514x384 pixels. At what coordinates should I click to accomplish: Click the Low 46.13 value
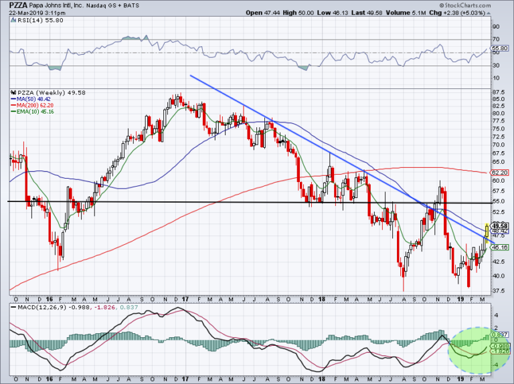332,13
